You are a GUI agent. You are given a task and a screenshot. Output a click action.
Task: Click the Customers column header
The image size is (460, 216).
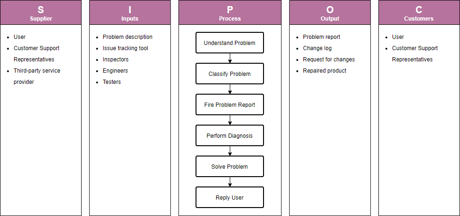tap(419, 13)
